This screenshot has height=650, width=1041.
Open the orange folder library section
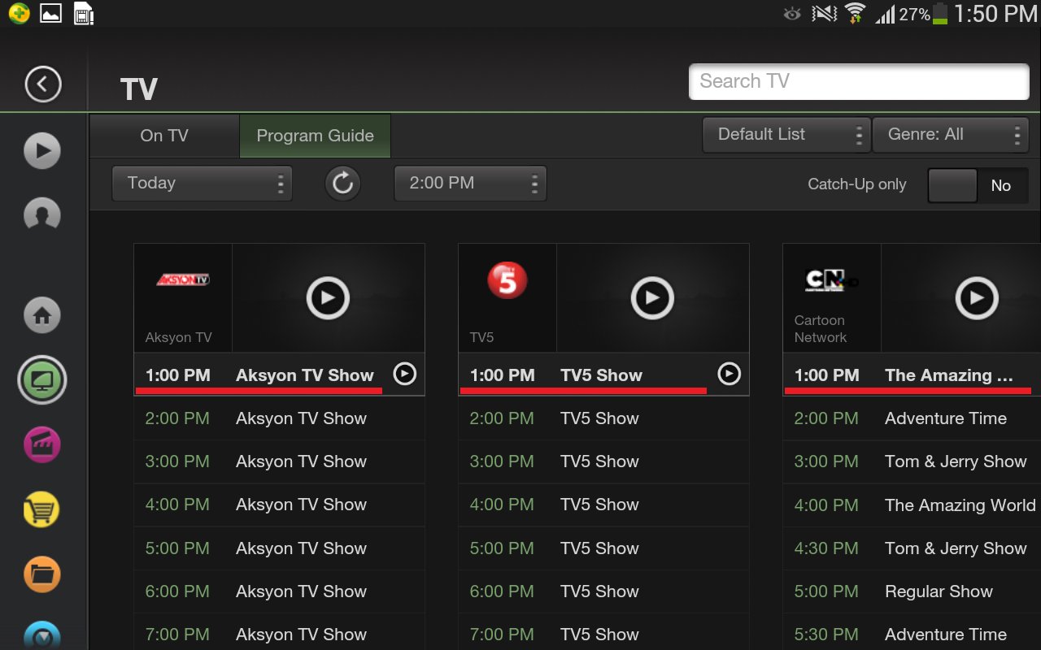click(x=41, y=574)
